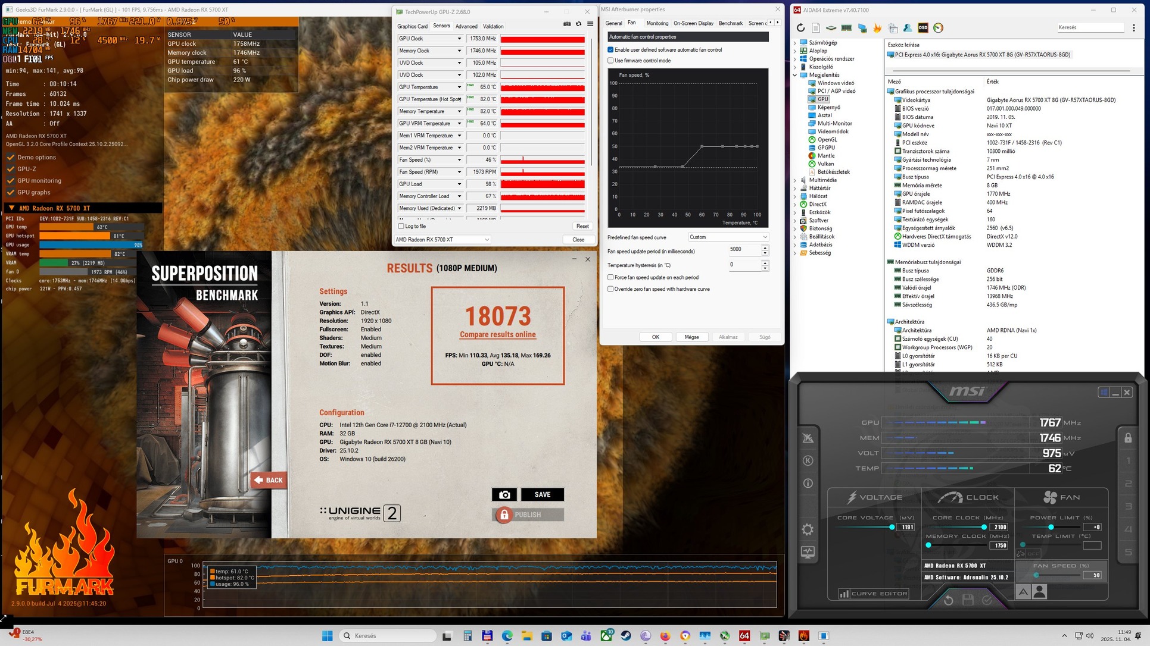The image size is (1150, 646).
Task: Click GPU-Z refresh sensors icon
Action: click(578, 24)
